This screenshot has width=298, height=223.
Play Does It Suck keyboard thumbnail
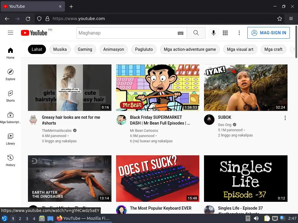(158, 179)
